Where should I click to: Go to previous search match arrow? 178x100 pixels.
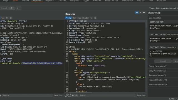point(73,95)
